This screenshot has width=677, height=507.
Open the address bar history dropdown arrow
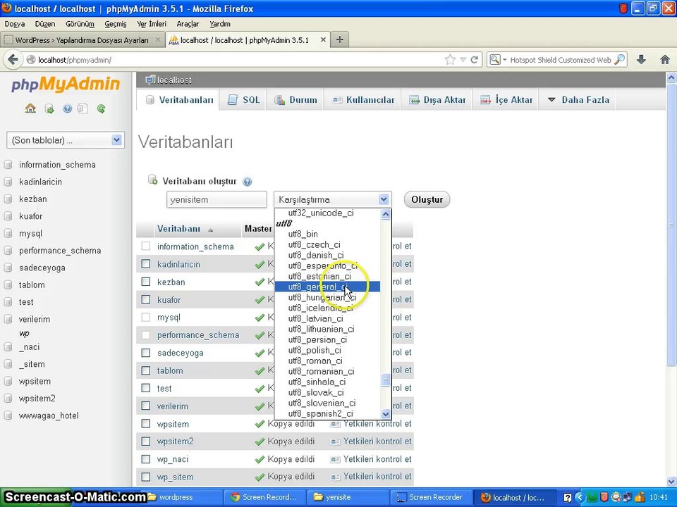tap(463, 59)
